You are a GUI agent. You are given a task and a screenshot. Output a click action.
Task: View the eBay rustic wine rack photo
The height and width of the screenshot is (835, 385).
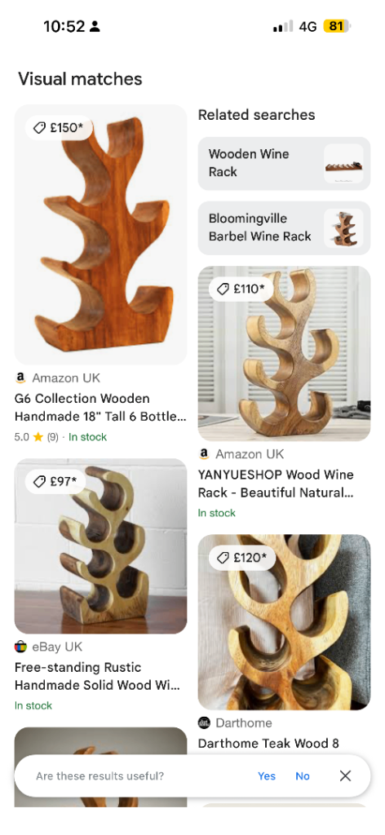100,546
